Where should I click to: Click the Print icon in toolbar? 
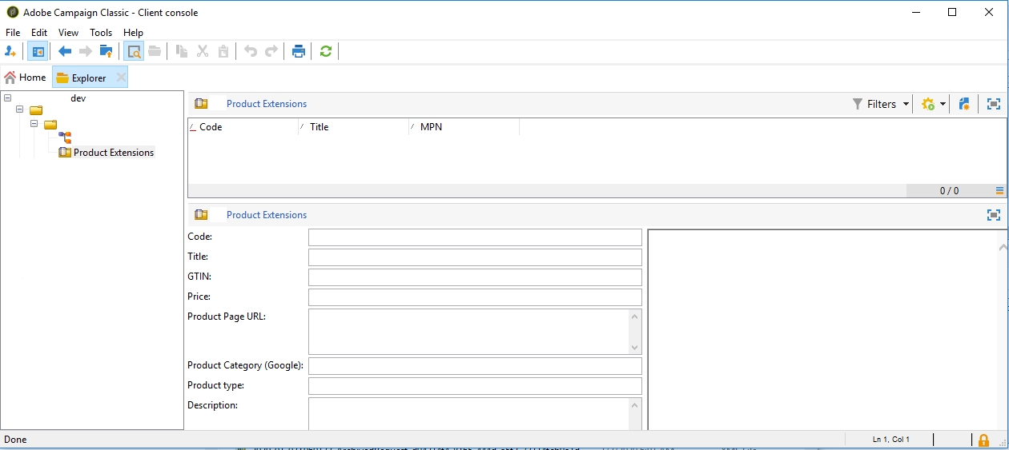[x=299, y=52]
